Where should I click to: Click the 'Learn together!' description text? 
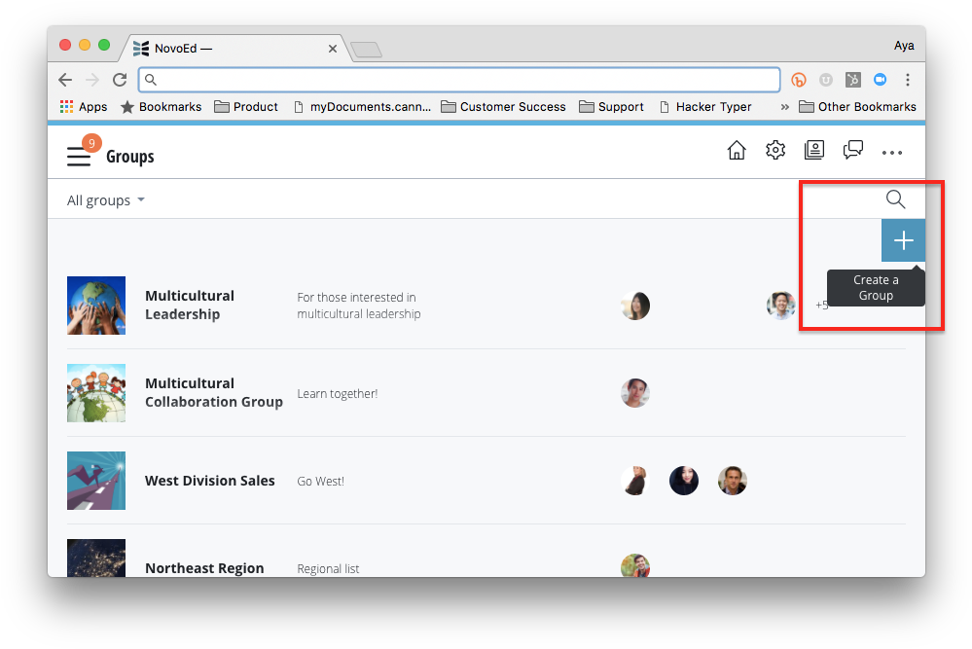[x=338, y=394]
